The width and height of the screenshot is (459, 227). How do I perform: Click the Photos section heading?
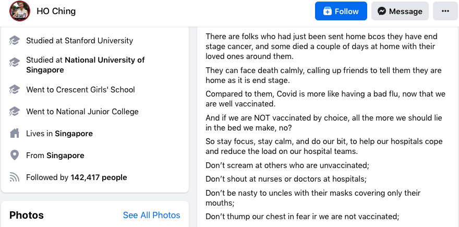[x=27, y=216]
